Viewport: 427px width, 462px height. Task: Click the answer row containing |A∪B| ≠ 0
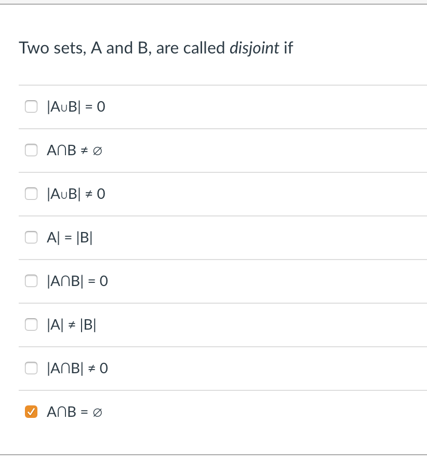208,194
